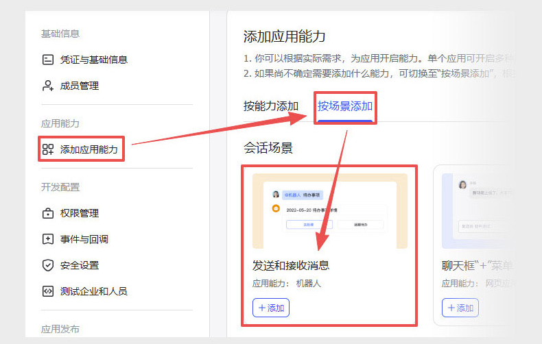Click the 发送和接收消息 card title
This screenshot has height=344, width=542.
291,265
